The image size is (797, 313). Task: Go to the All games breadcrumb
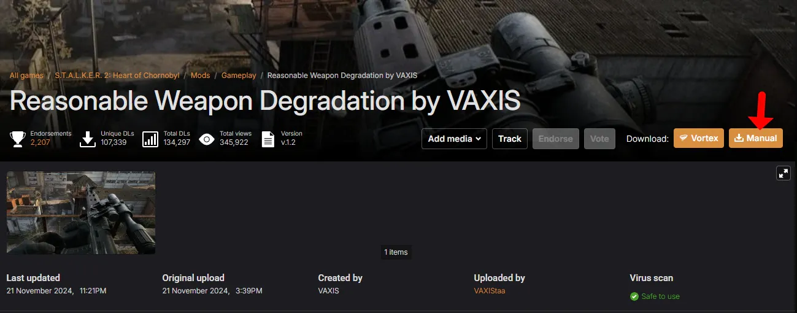click(x=26, y=75)
